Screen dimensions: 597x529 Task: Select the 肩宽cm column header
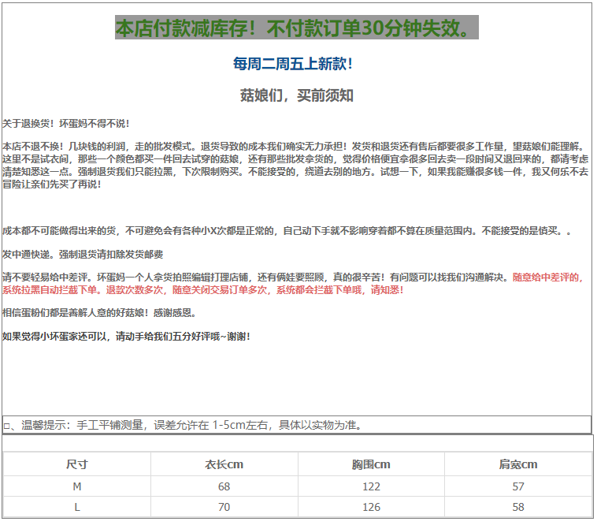pyautogui.click(x=518, y=464)
